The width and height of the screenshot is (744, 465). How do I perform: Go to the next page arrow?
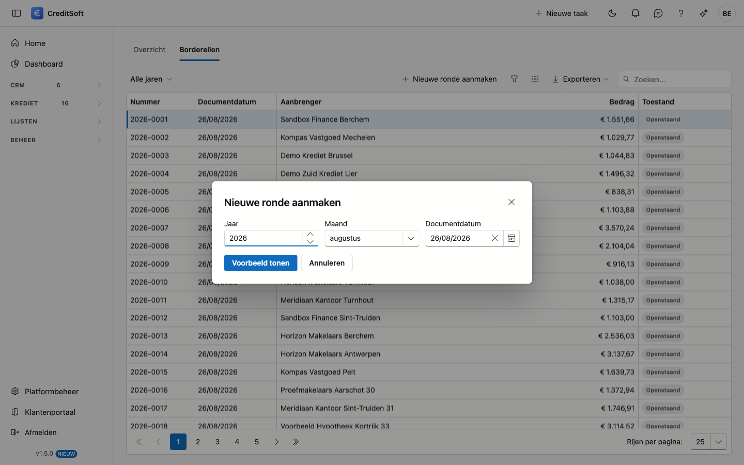[276, 442]
